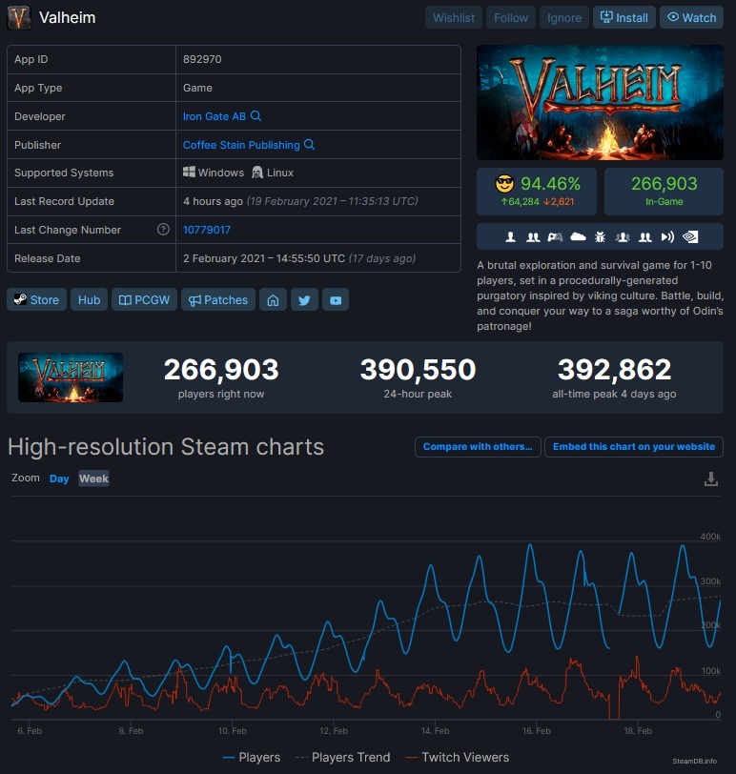Open change number 10779017 link

207,230
